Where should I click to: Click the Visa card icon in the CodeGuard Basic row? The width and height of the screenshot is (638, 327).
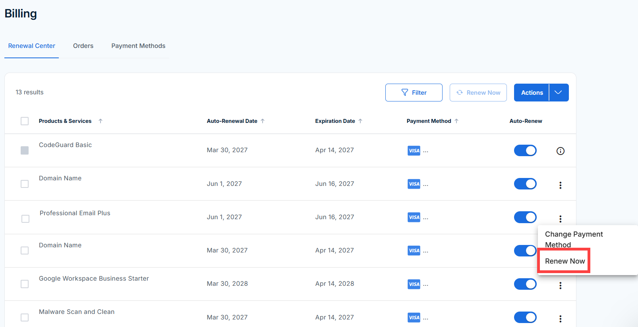[x=414, y=151]
